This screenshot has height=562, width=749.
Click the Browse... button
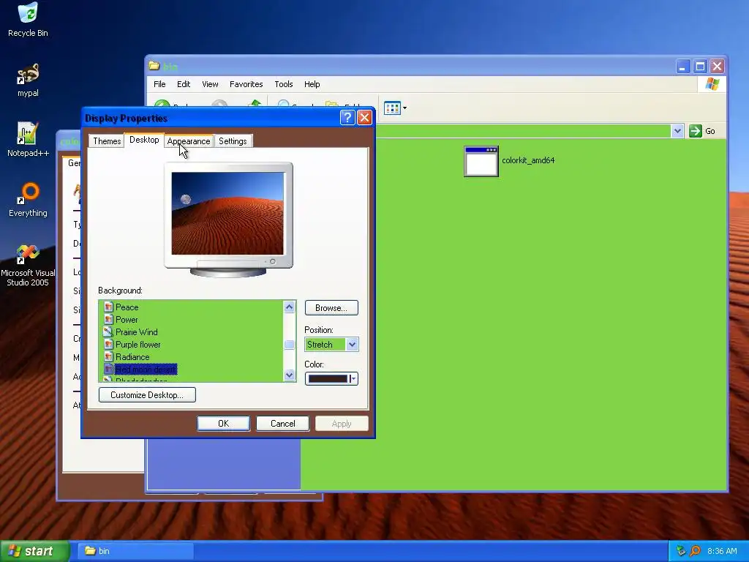[331, 308]
